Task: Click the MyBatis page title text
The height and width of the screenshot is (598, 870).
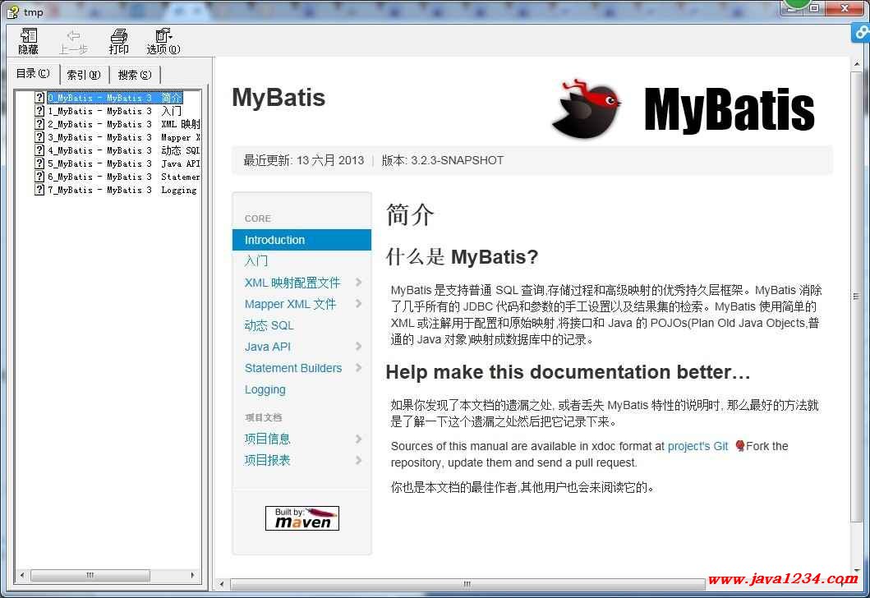Action: click(278, 98)
